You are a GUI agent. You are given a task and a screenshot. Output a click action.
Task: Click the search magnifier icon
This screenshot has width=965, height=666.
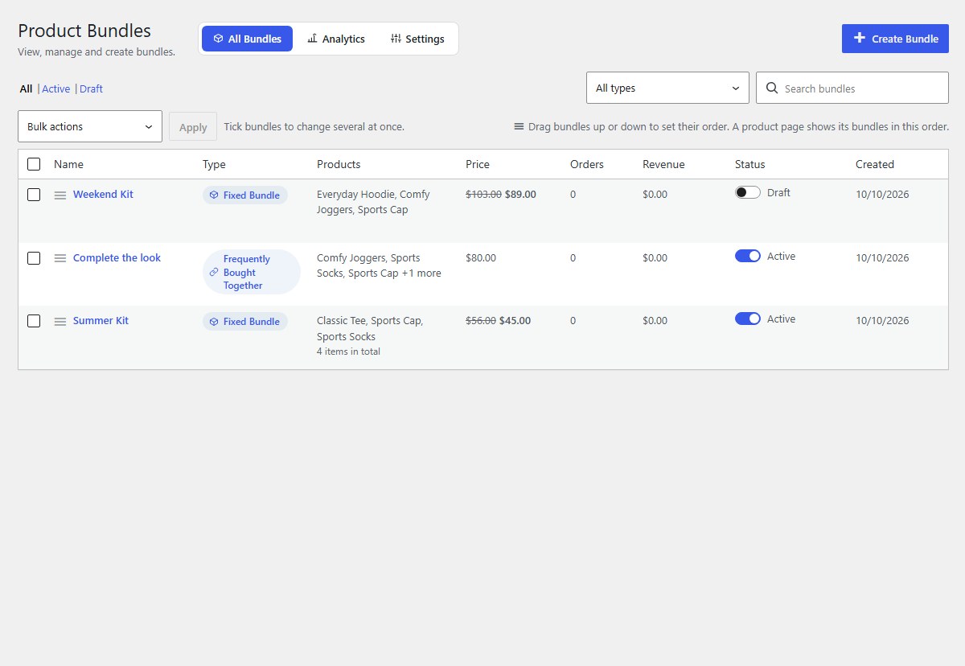point(772,88)
